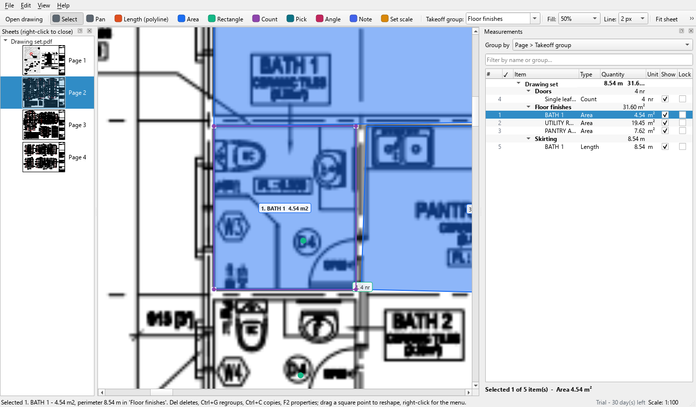The image size is (696, 407).
Task: Float the Sheets panel
Action: [x=80, y=31]
